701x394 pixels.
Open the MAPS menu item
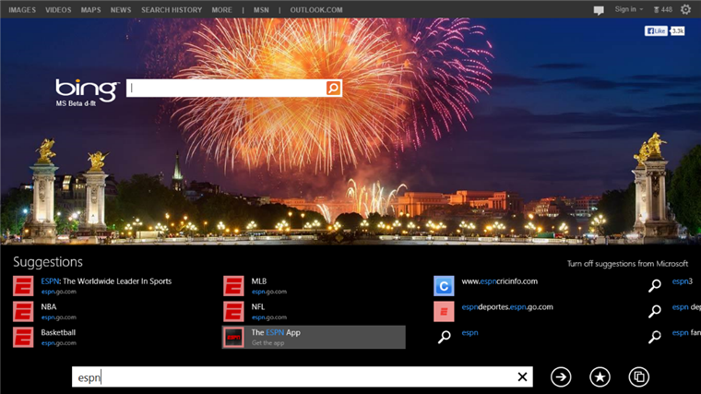[x=90, y=10]
